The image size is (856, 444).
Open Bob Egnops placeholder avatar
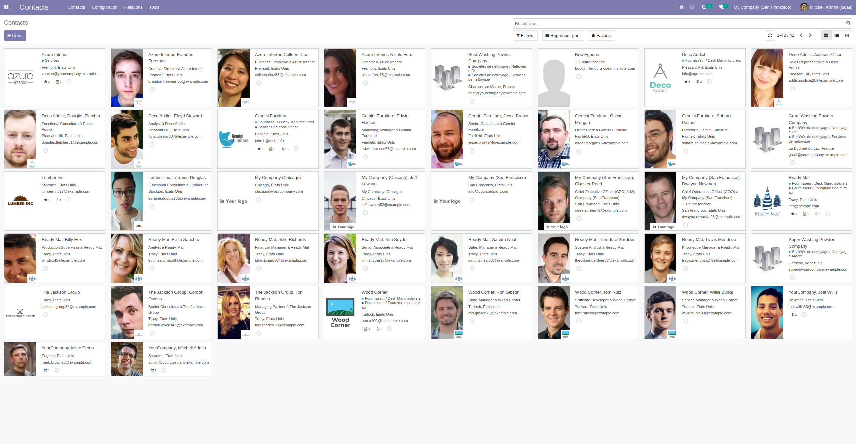(x=554, y=78)
